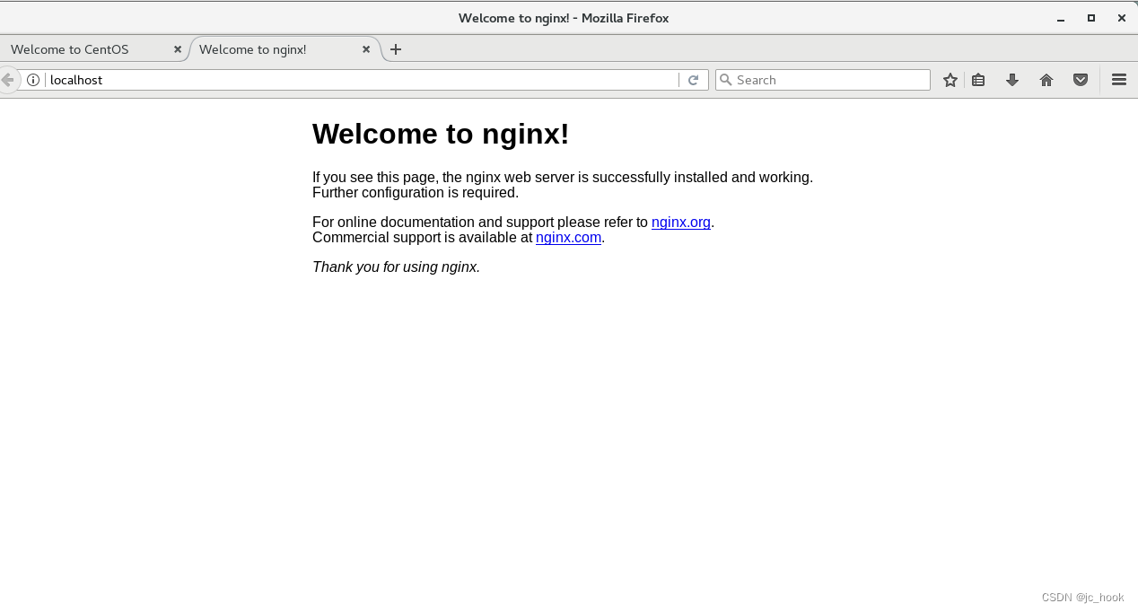Viewport: 1138px width, 612px height.
Task: Go back using the back arrow
Action: click(7, 80)
